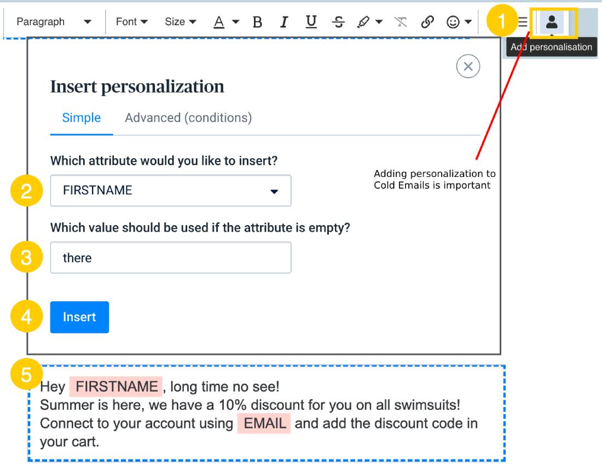The height and width of the screenshot is (464, 602).
Task: Close the Insert personalization dialog
Action: [468, 66]
